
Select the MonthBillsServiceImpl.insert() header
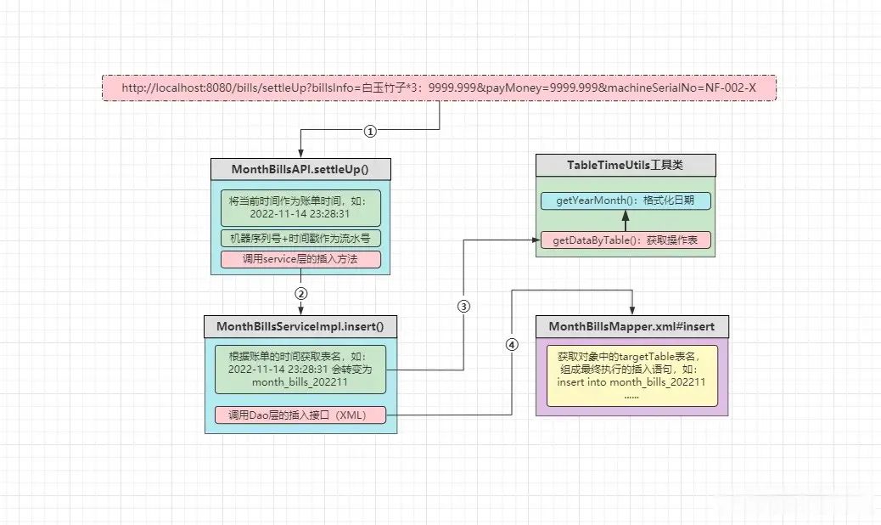tap(300, 326)
